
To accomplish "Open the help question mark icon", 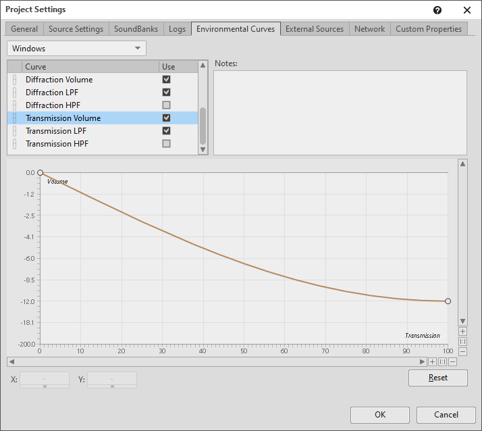I will click(437, 10).
